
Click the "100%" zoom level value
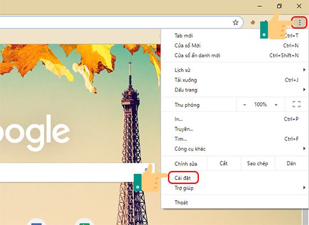coord(260,105)
